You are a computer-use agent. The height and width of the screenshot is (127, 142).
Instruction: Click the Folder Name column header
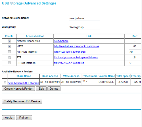(90, 76)
